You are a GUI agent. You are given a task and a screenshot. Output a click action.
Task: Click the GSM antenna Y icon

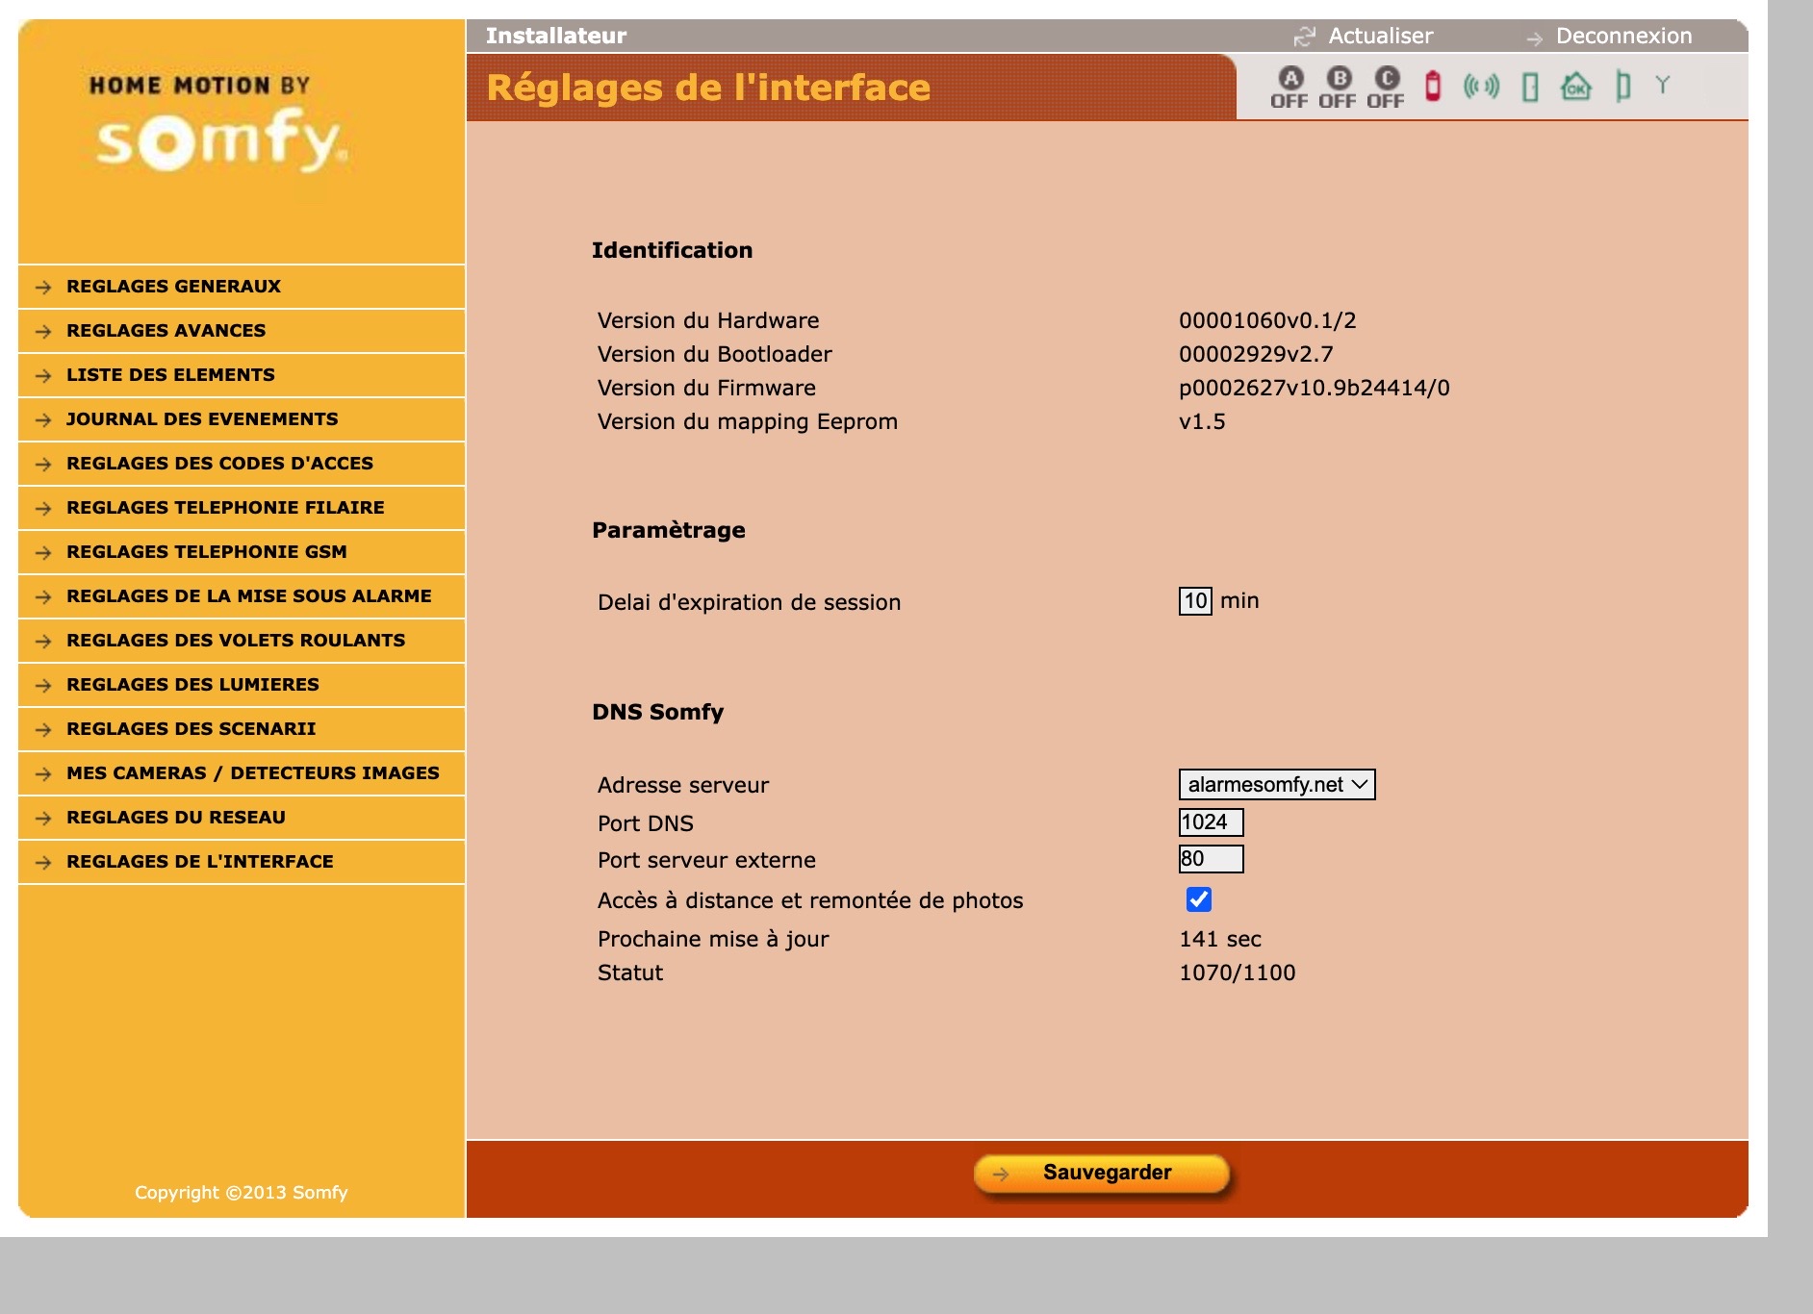tap(1662, 85)
